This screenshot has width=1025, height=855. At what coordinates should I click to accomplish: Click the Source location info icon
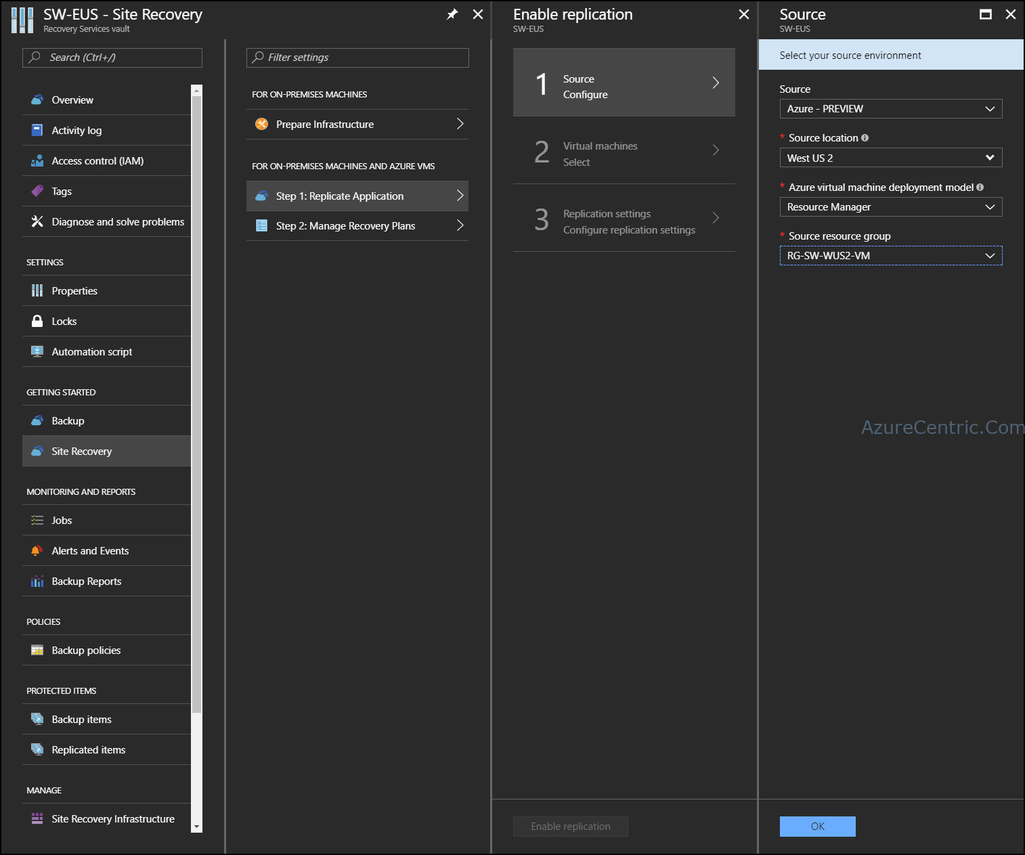pos(865,138)
